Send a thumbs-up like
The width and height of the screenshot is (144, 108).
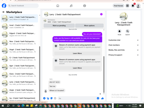(x=103, y=98)
